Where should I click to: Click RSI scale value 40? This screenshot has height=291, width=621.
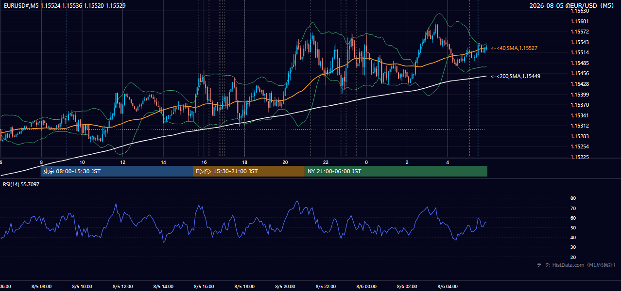click(x=573, y=237)
